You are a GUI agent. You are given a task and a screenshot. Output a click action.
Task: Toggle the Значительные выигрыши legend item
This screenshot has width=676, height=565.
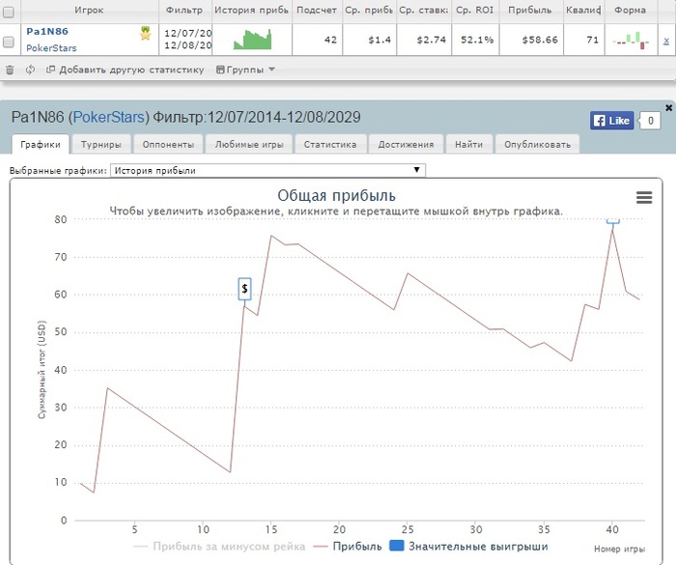pos(468,546)
